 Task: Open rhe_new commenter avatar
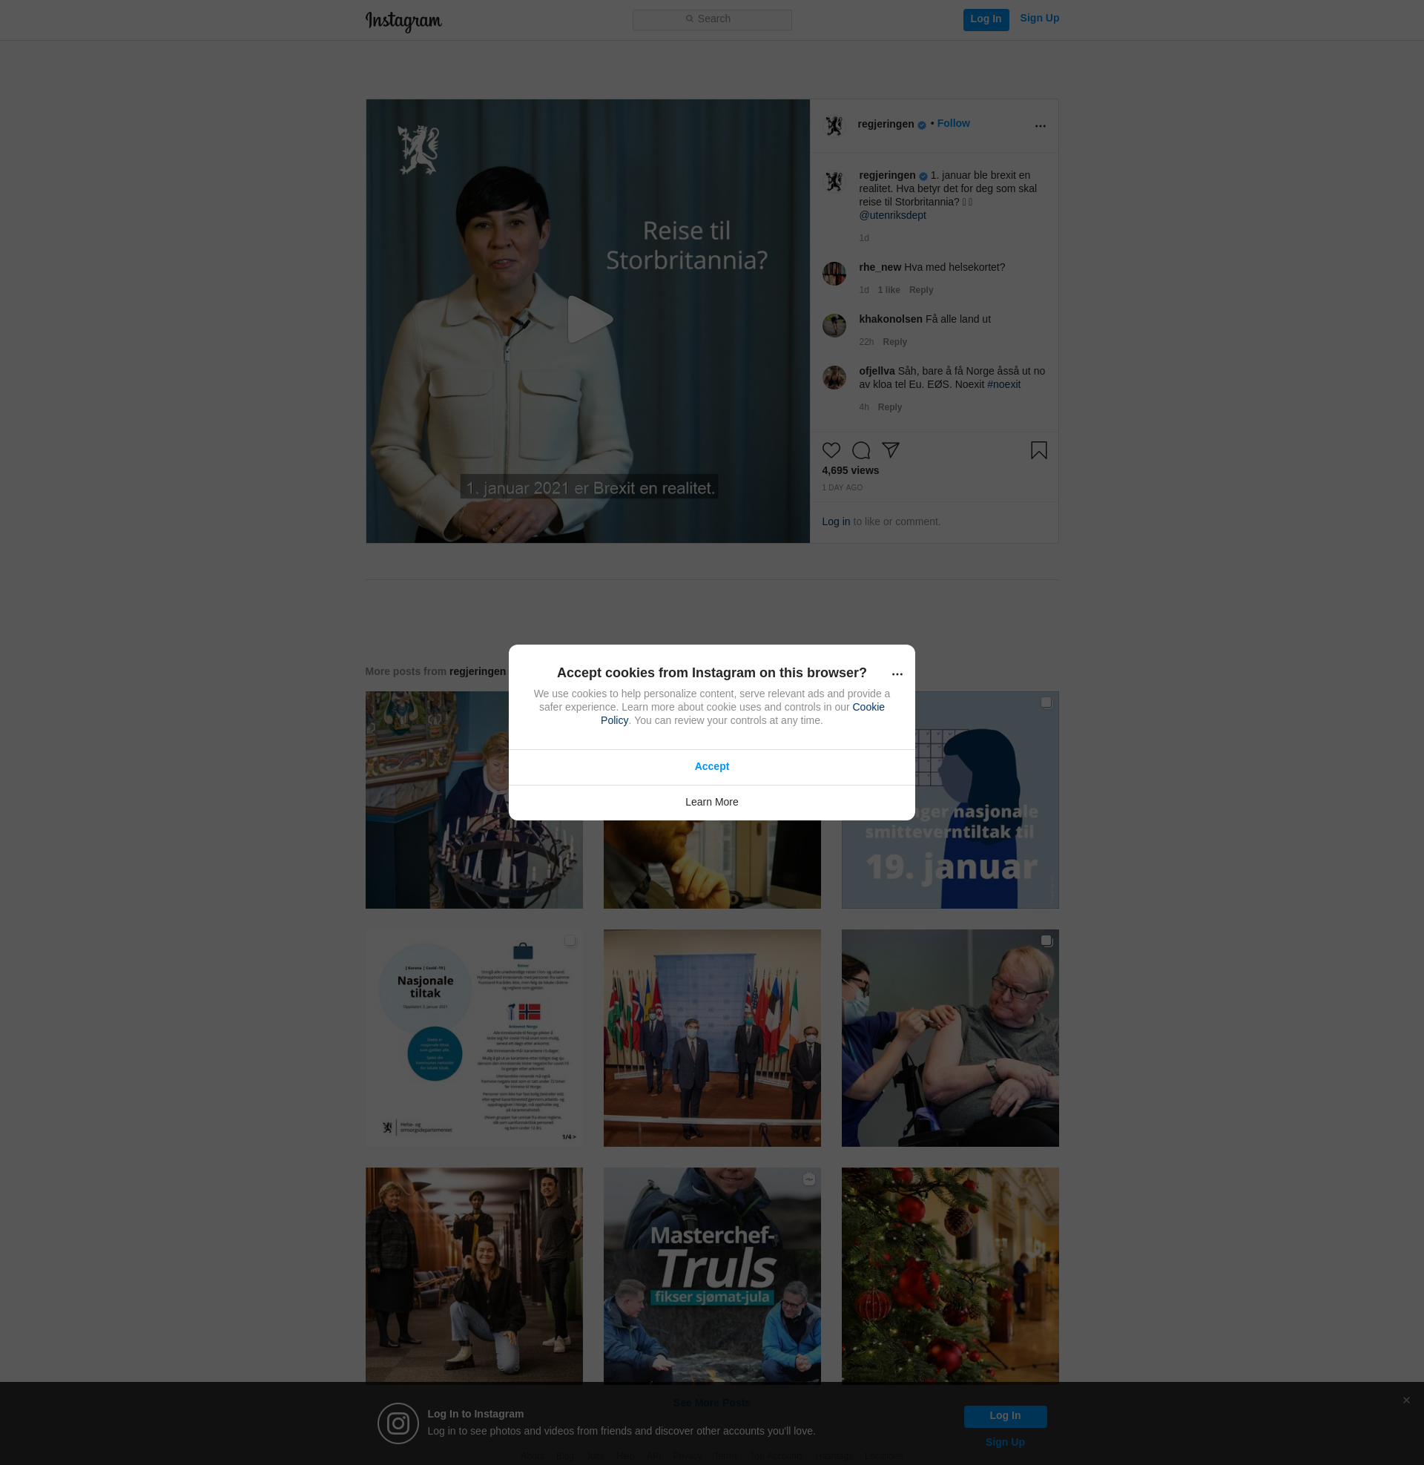pos(834,273)
